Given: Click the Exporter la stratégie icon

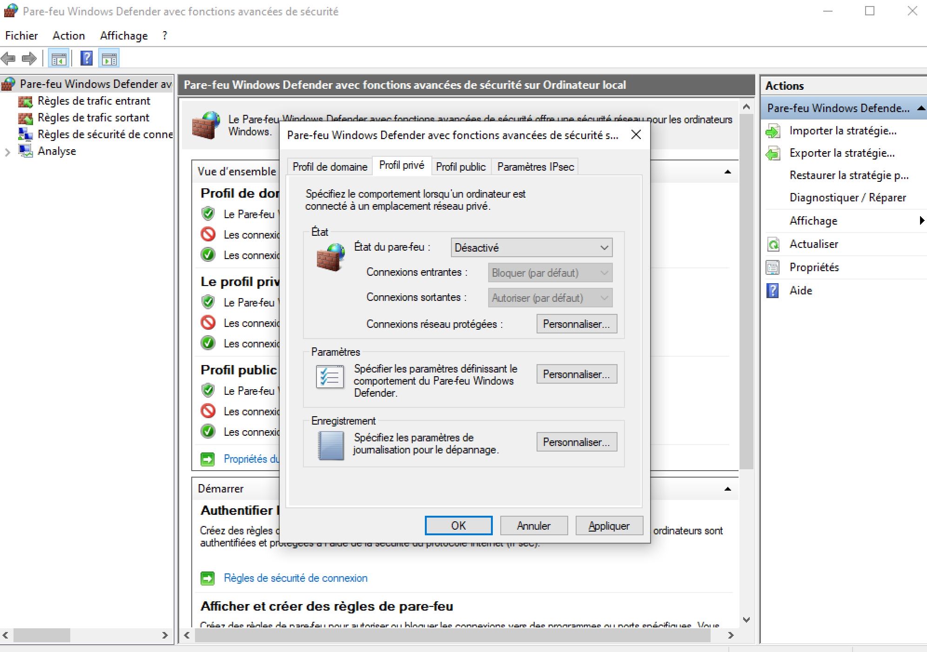Looking at the screenshot, I should point(773,153).
